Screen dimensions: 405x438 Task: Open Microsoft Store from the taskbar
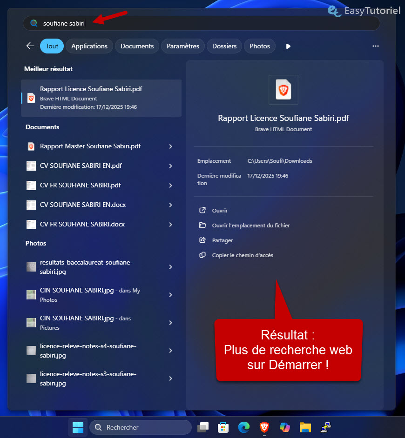click(223, 427)
